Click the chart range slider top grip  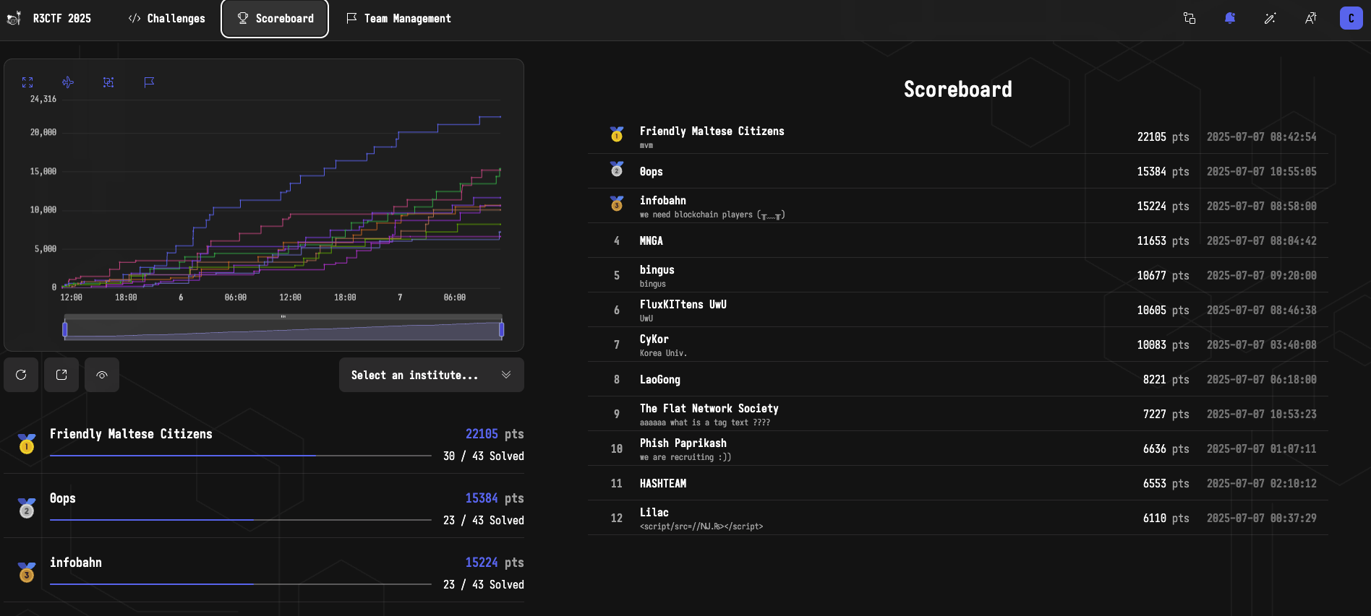283,316
